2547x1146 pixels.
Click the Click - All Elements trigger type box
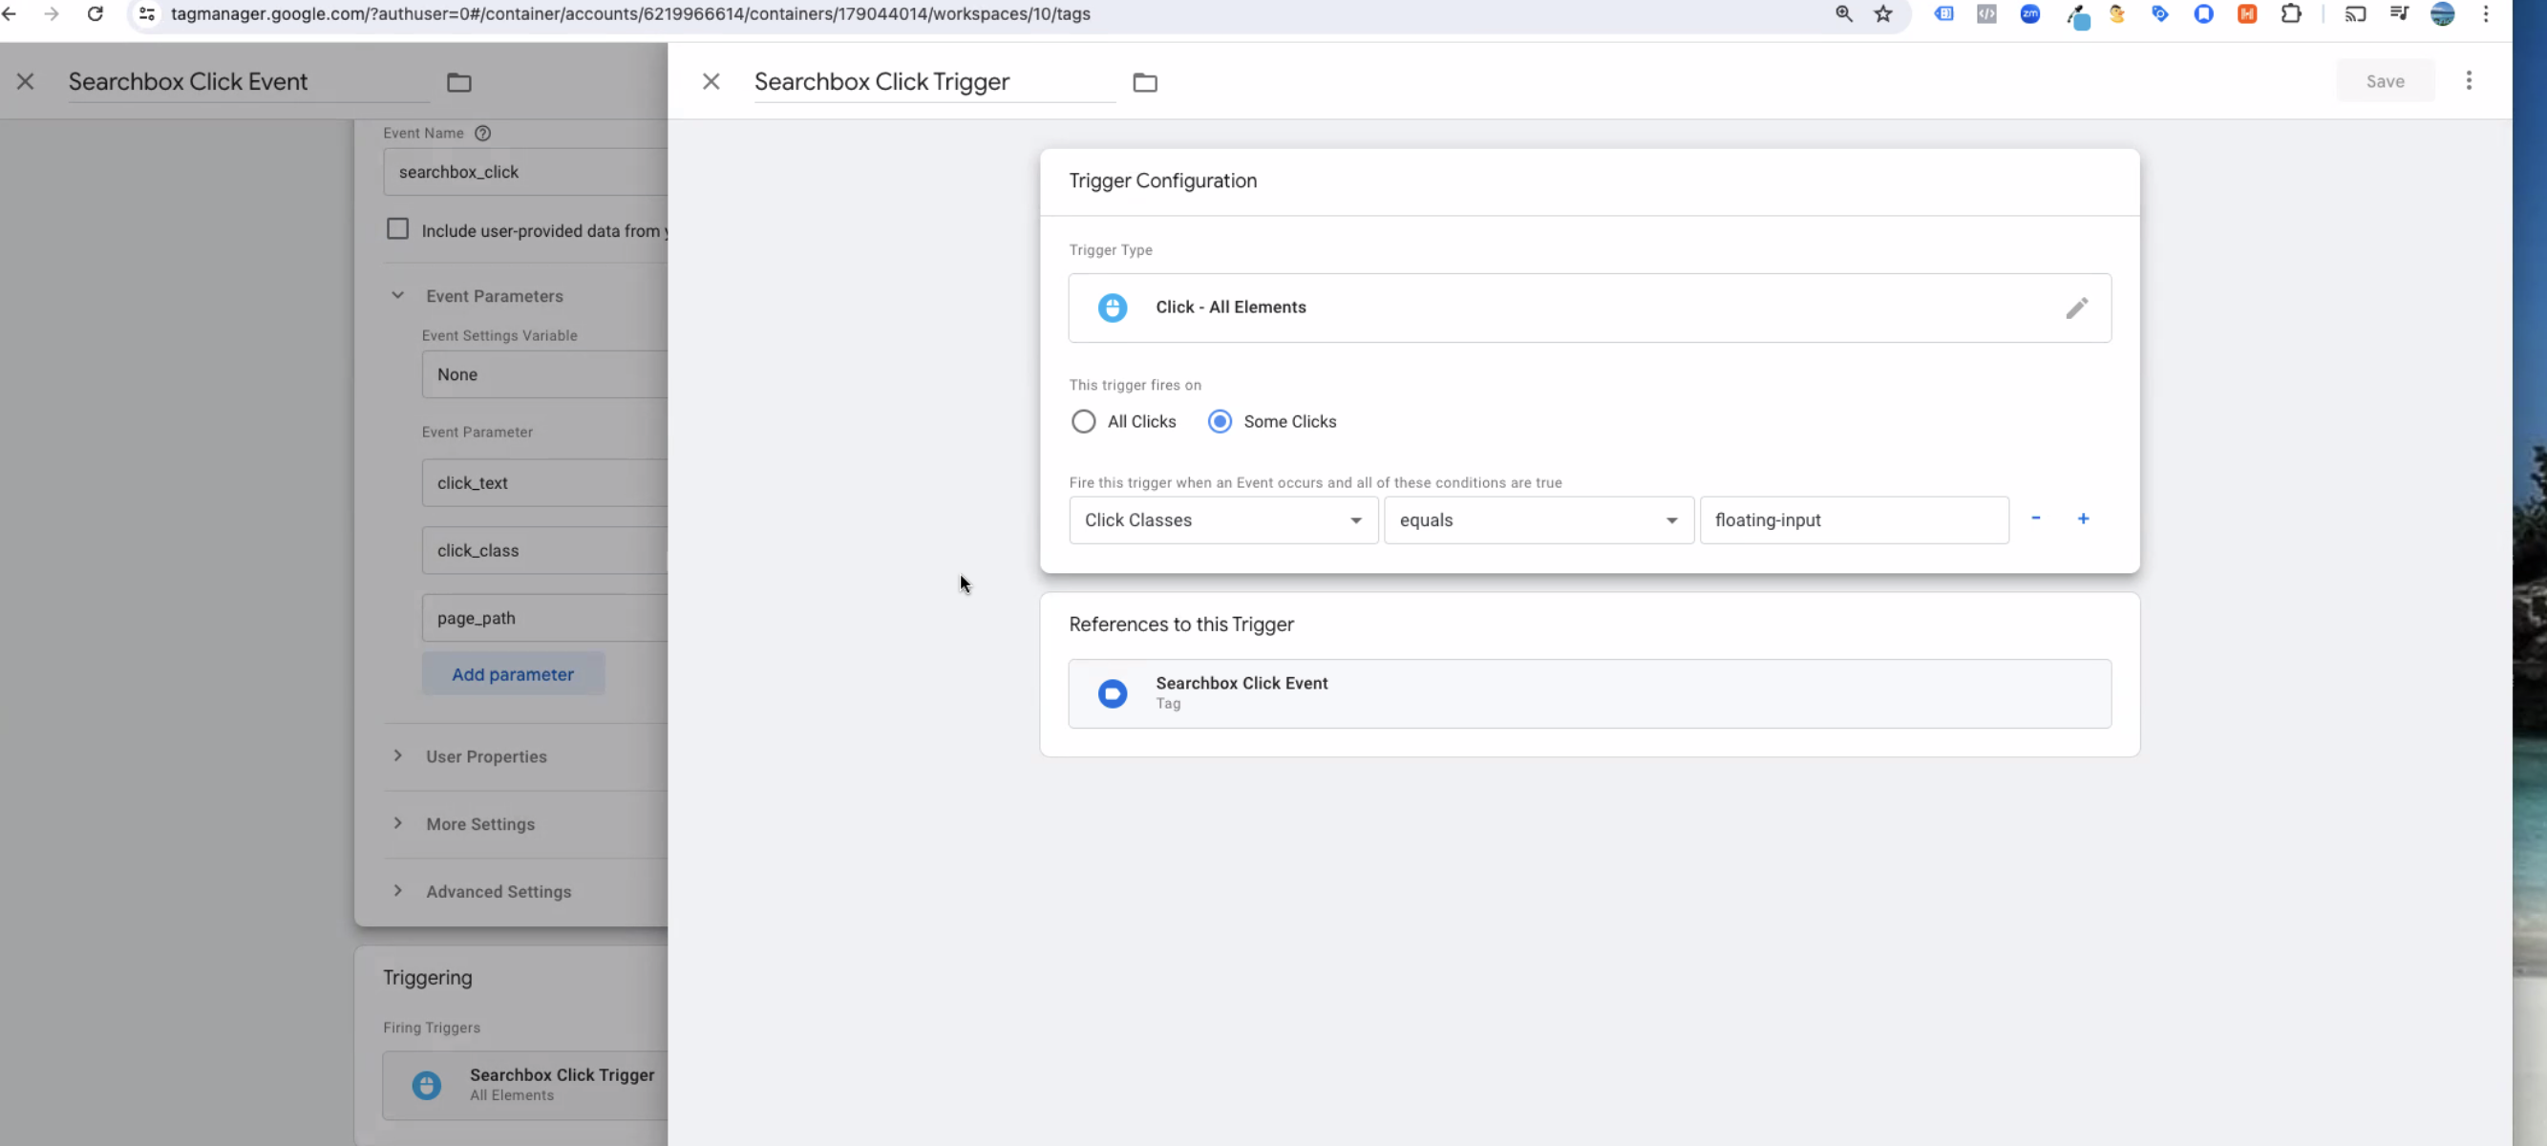tap(1589, 308)
